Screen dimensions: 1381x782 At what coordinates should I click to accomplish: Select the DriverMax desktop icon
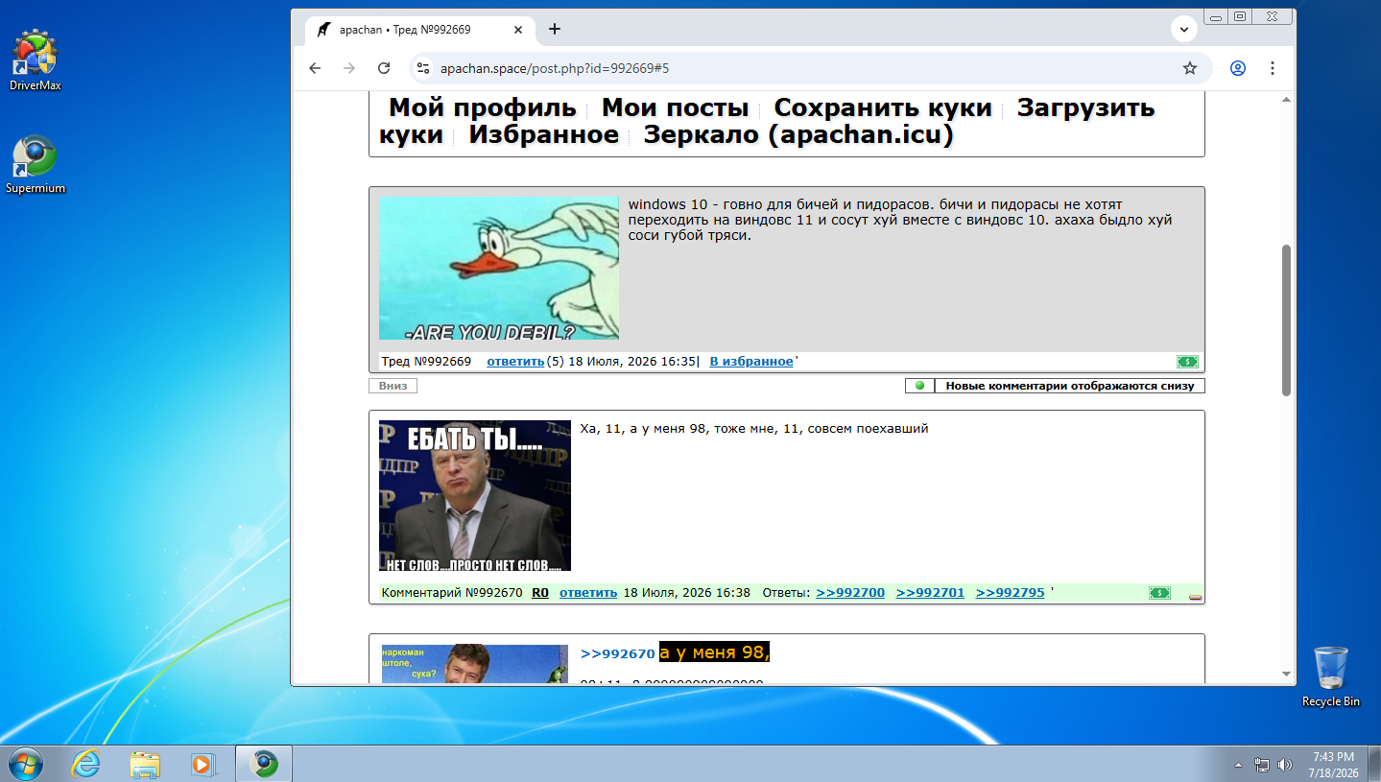tap(36, 59)
